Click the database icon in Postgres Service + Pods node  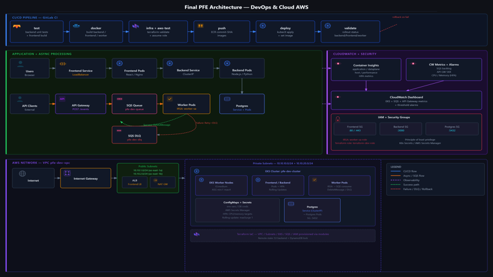[x=227, y=99]
